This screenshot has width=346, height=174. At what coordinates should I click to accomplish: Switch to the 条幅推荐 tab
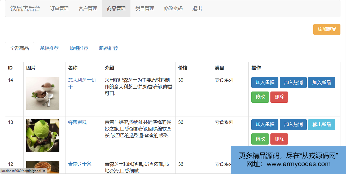coord(49,48)
